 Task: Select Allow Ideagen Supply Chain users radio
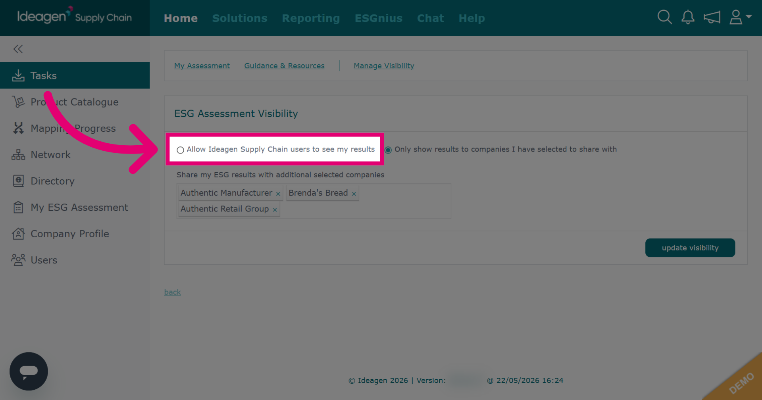(x=181, y=150)
